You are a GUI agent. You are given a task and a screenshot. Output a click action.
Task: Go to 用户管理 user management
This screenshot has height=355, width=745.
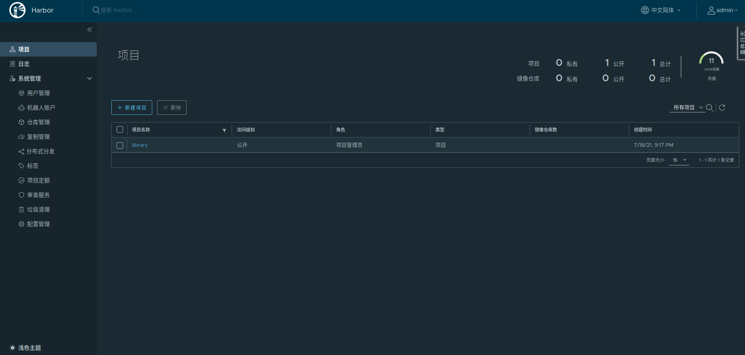38,93
